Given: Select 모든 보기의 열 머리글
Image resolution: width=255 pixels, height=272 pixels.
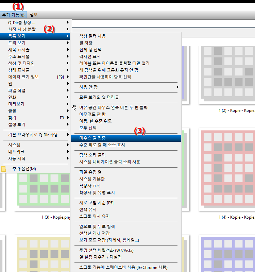Looking at the screenshot, I should click(126, 97).
